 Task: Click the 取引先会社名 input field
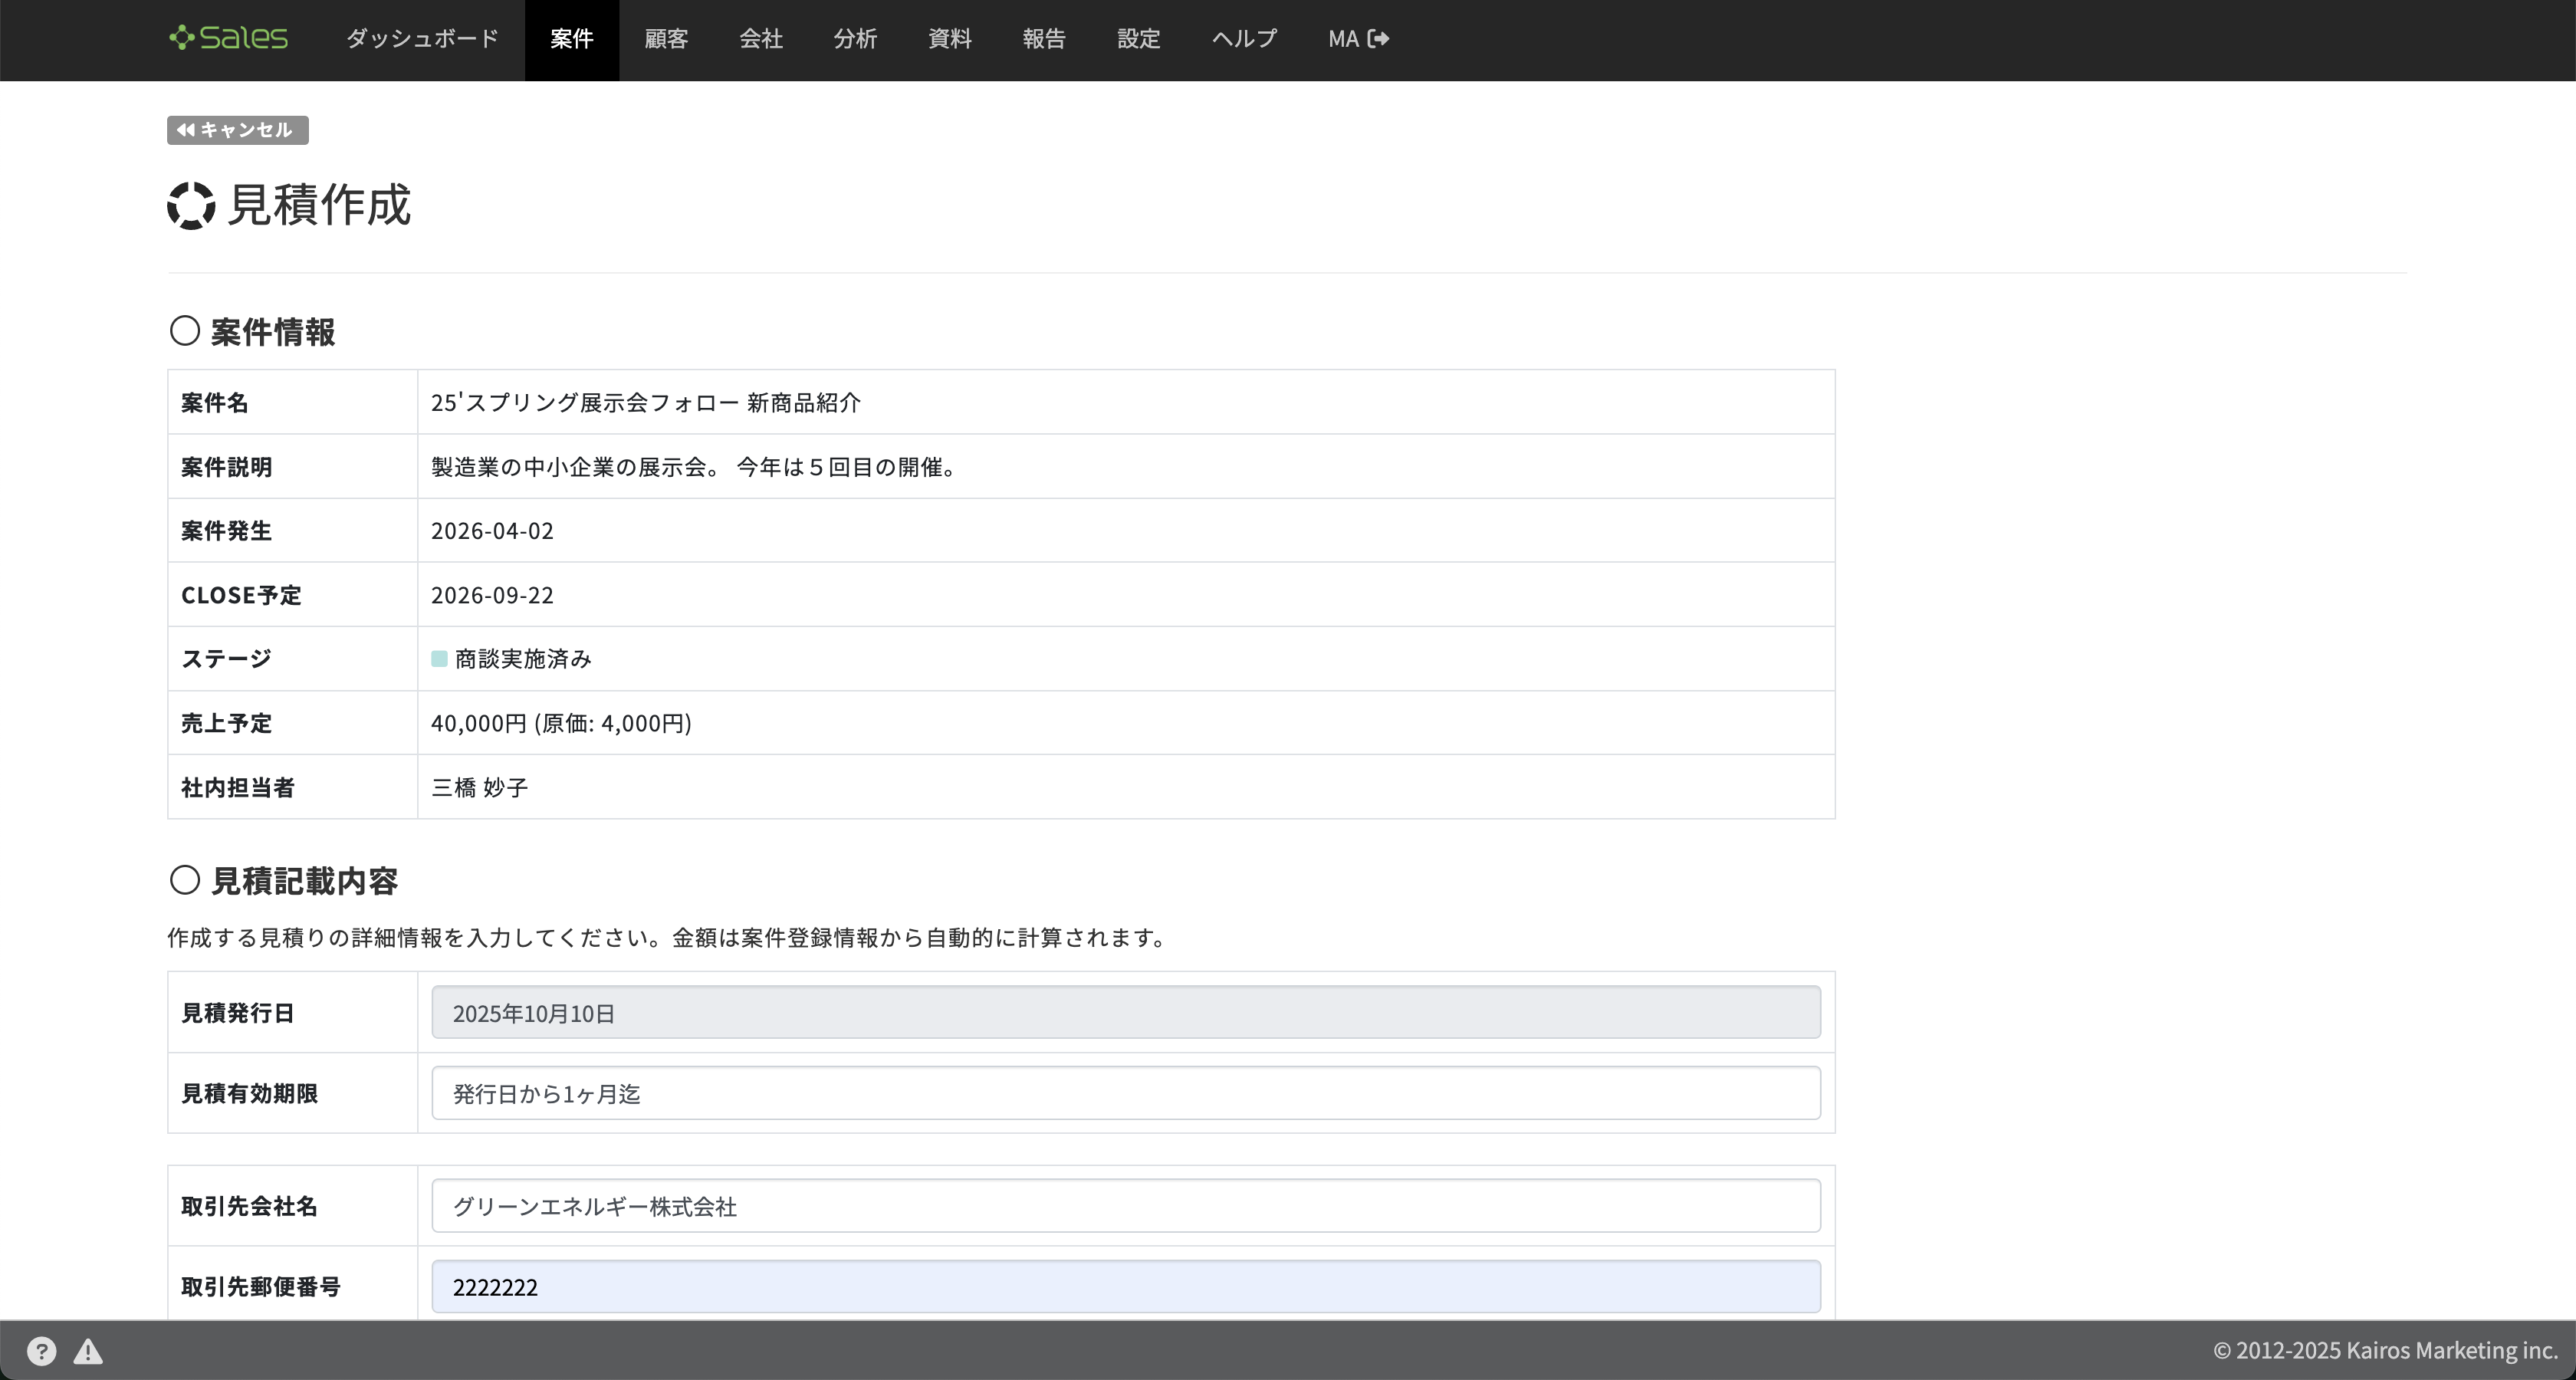click(x=1125, y=1205)
